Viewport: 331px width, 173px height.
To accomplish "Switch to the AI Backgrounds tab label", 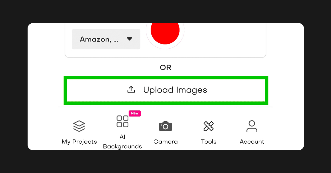I will tap(122, 142).
